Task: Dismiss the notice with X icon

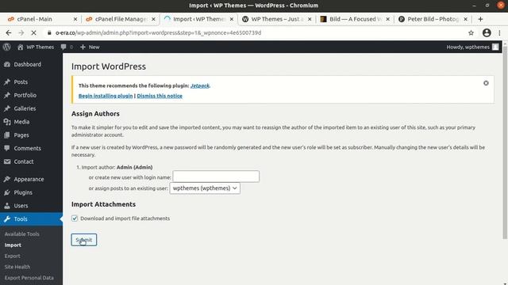Action: pos(486,83)
